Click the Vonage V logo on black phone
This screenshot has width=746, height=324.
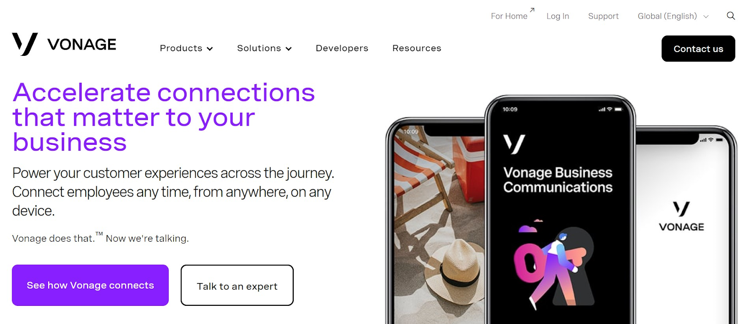coord(514,144)
